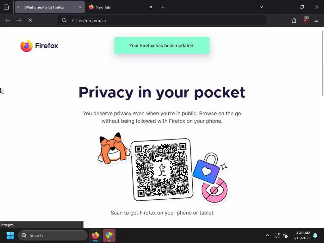Open Firefox View from tab strip icon
Screen dimensions: 324x243
click(x=6, y=7)
